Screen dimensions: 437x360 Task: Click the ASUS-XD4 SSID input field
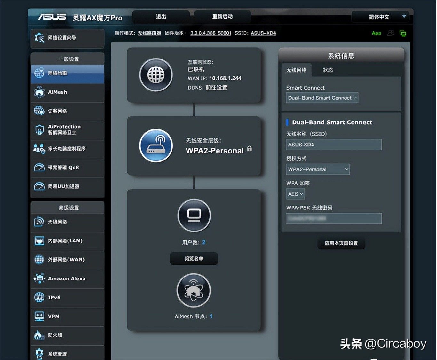point(334,145)
